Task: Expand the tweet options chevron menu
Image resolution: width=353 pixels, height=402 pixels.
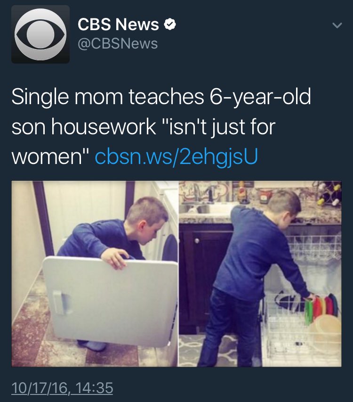Action: [x=337, y=25]
